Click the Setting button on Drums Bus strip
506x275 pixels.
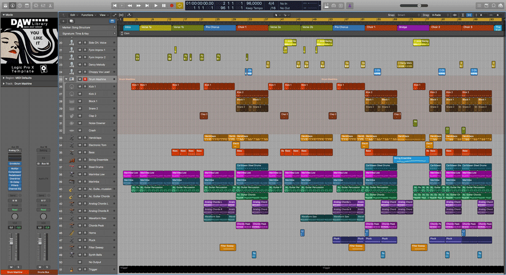tap(43, 151)
